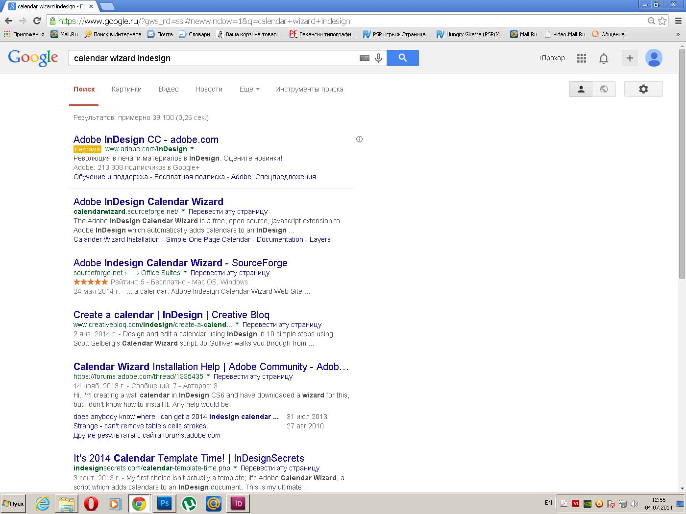Select Поиск search tab
Viewport: 686px width, 514px height.
coord(84,89)
